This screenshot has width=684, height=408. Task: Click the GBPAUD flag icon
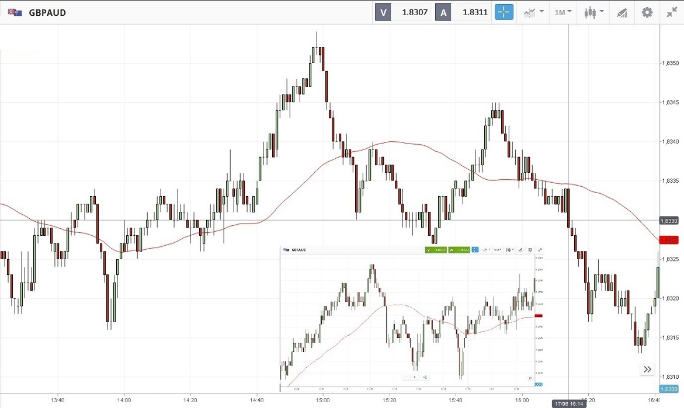tap(15, 12)
